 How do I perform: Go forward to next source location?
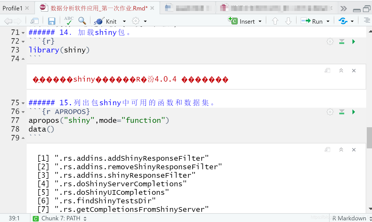coord(17,21)
